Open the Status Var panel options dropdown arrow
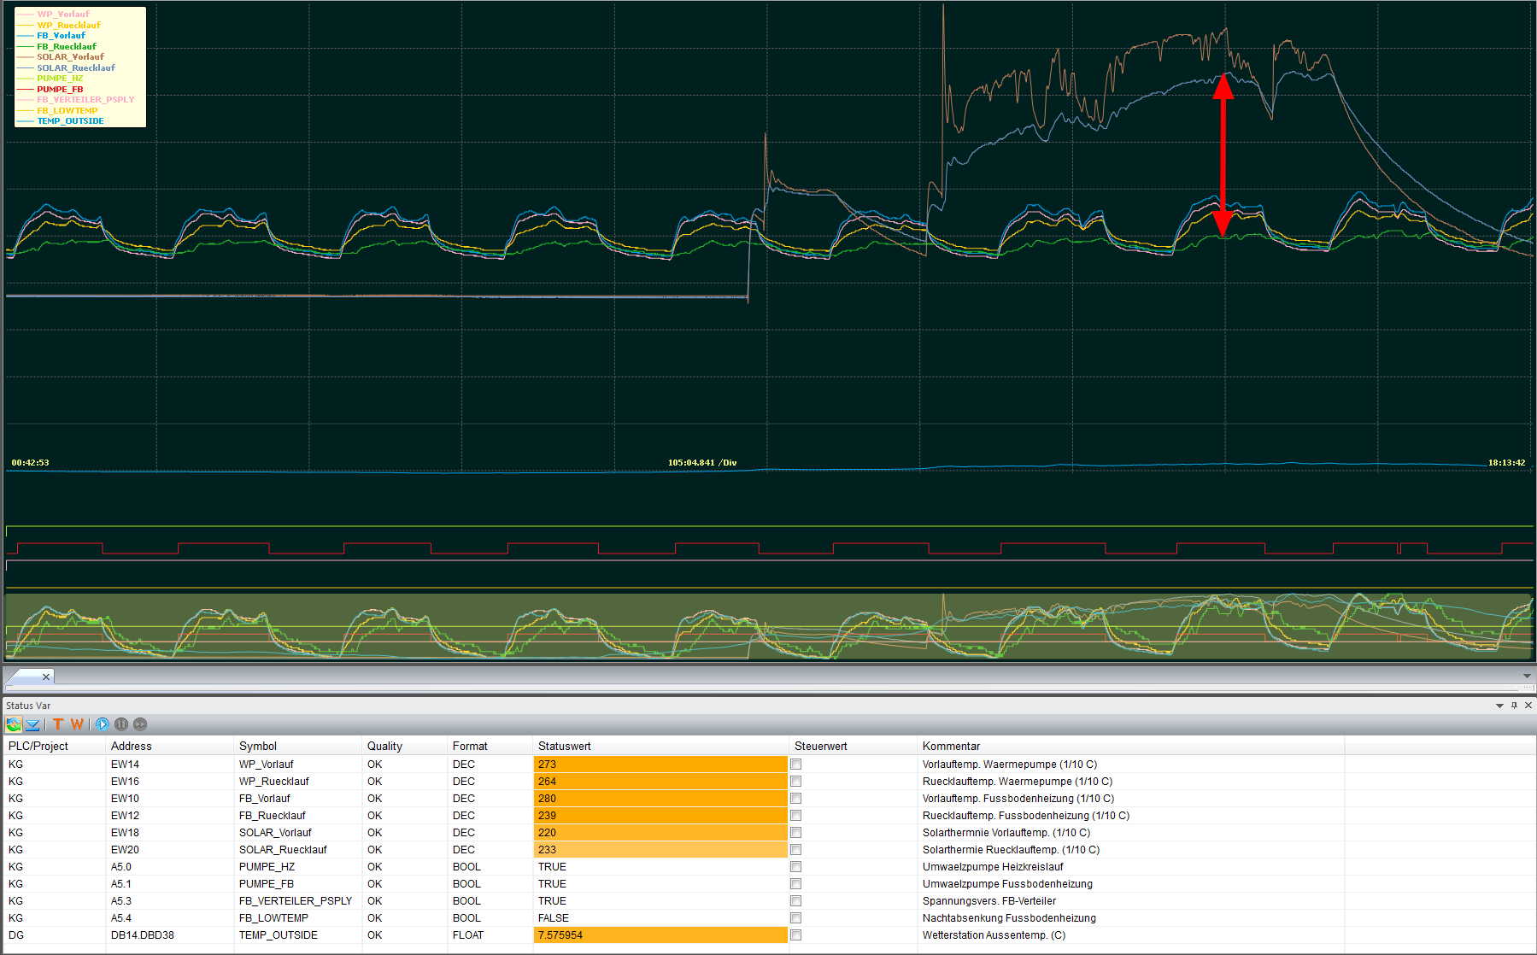 pyautogui.click(x=1499, y=706)
